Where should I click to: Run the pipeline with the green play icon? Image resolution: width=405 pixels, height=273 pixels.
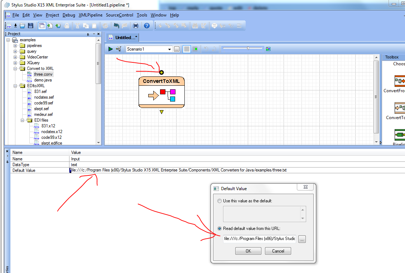click(x=111, y=49)
